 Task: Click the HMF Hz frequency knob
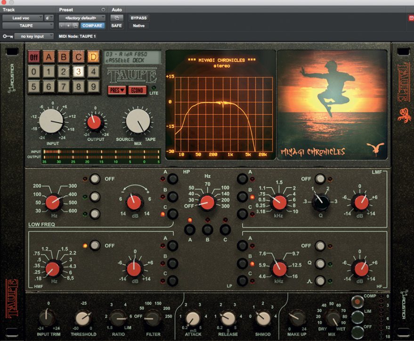click(x=53, y=269)
